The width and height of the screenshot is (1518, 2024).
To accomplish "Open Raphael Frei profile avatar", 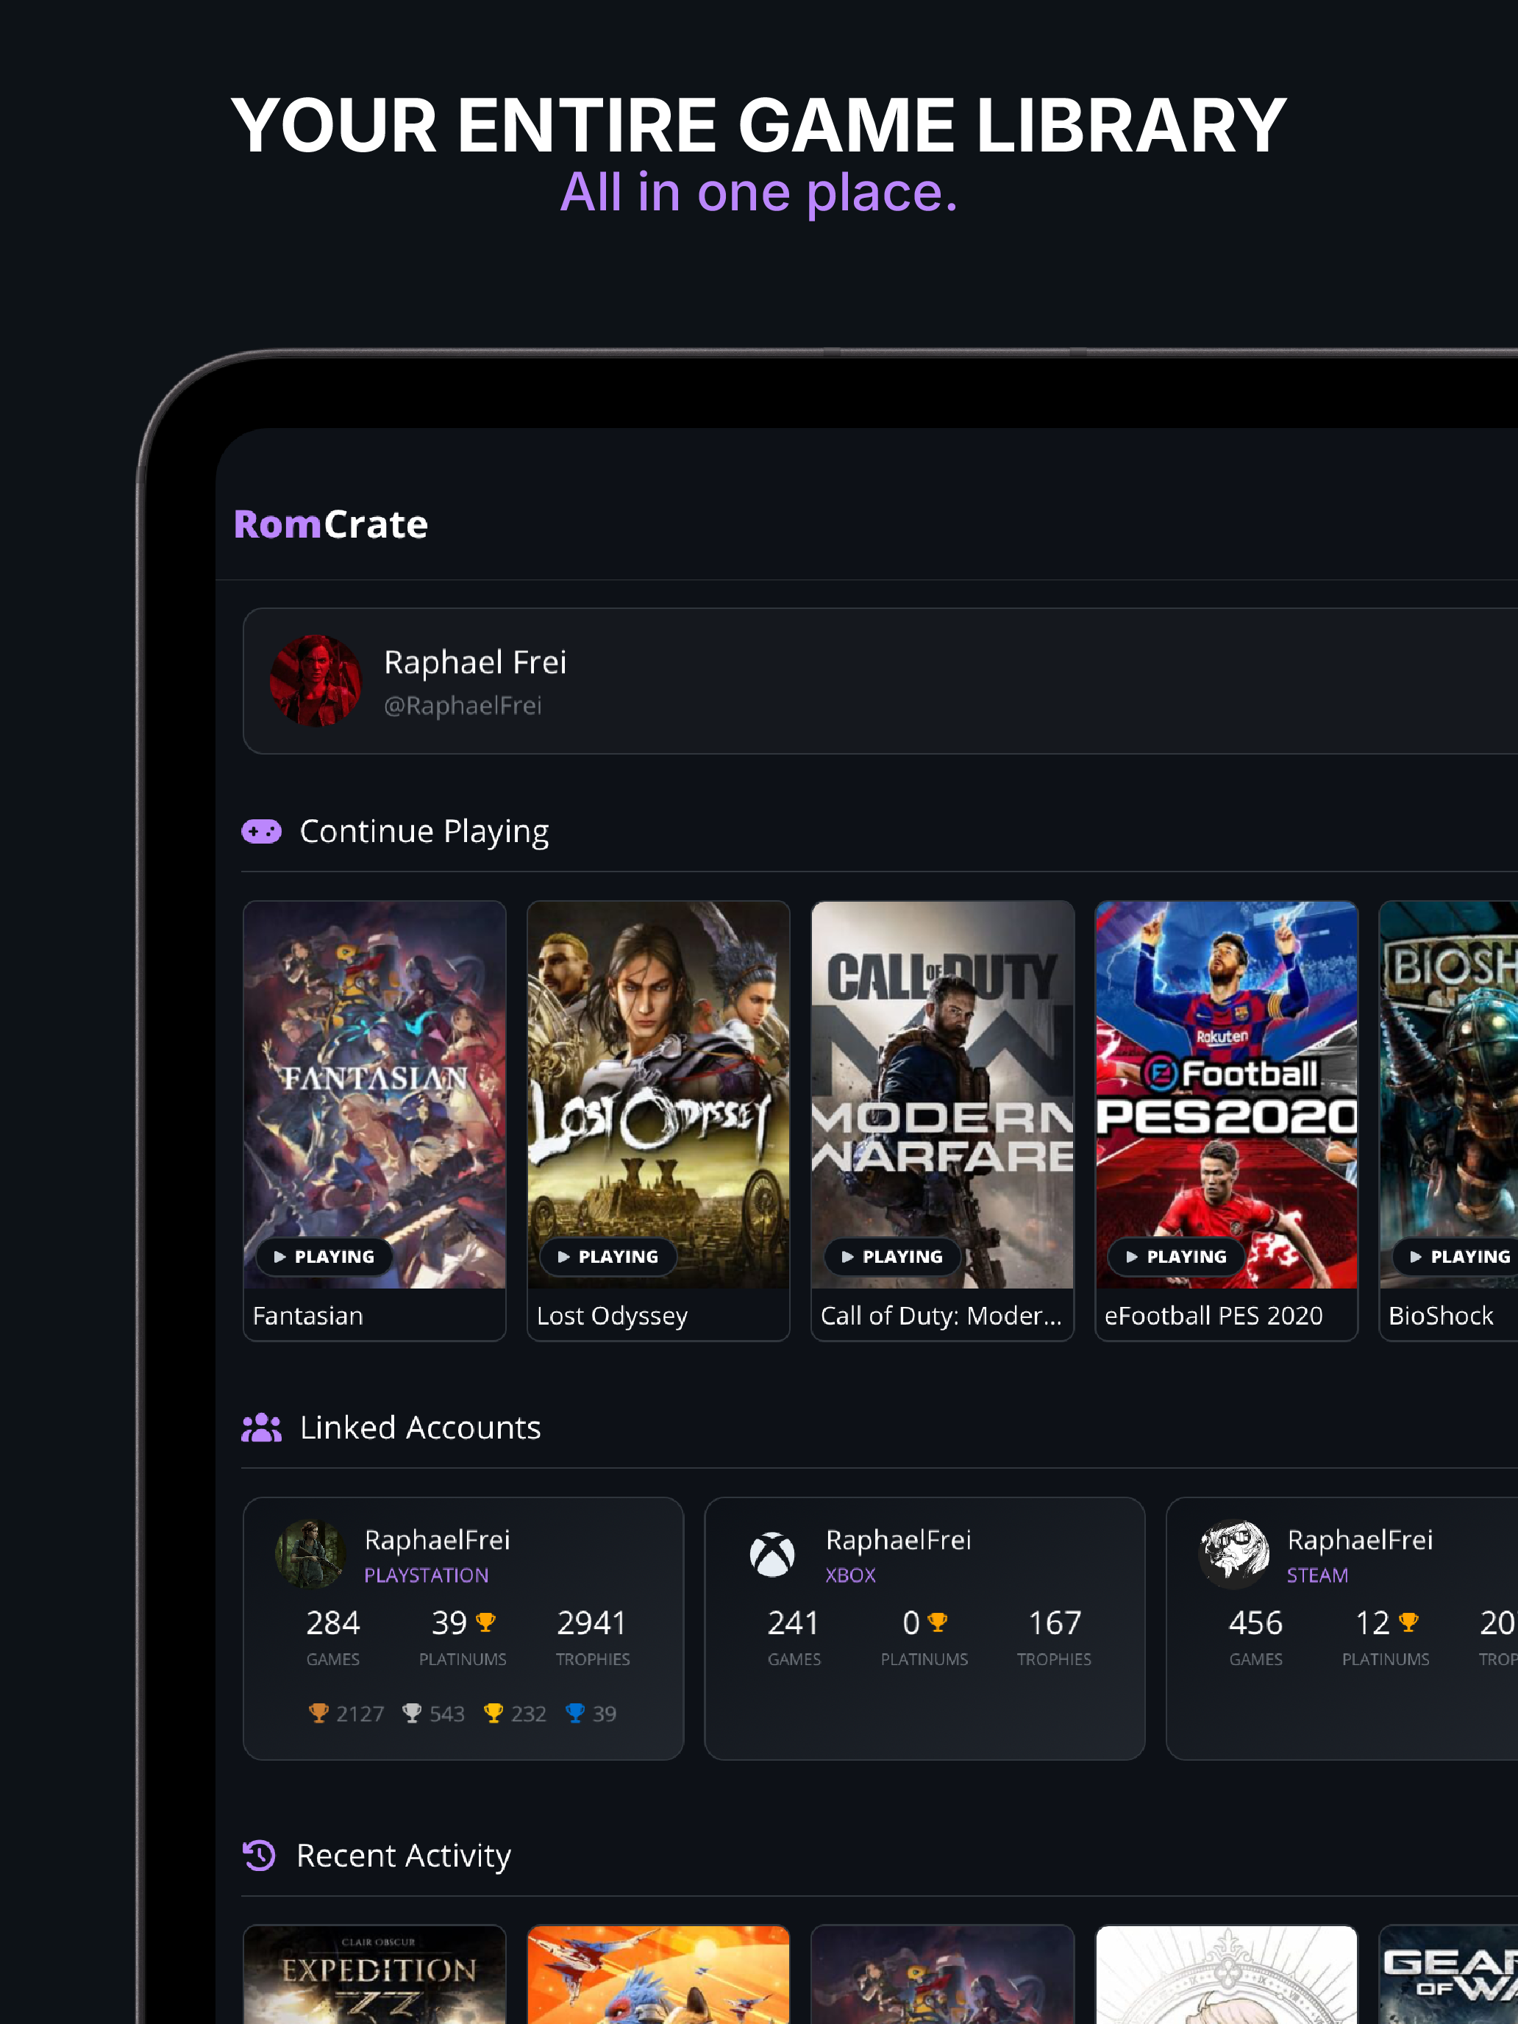I will coord(316,681).
